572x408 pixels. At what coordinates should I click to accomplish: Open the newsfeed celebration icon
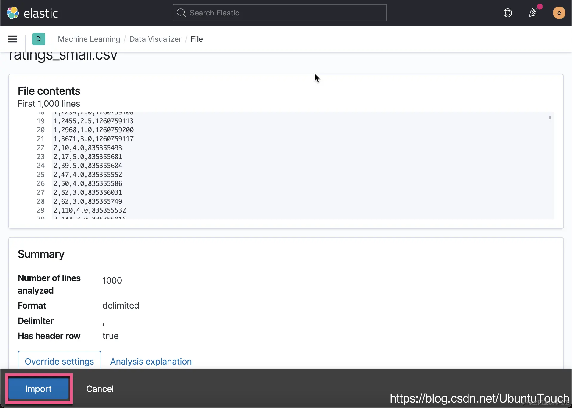point(533,13)
